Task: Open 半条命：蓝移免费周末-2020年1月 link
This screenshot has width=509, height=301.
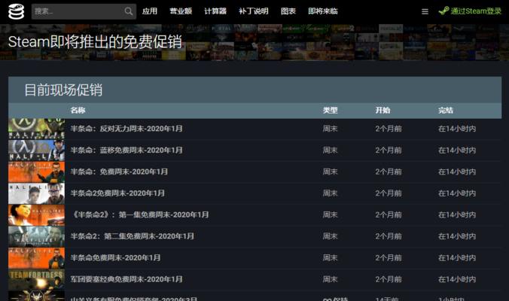Action: click(x=126, y=150)
